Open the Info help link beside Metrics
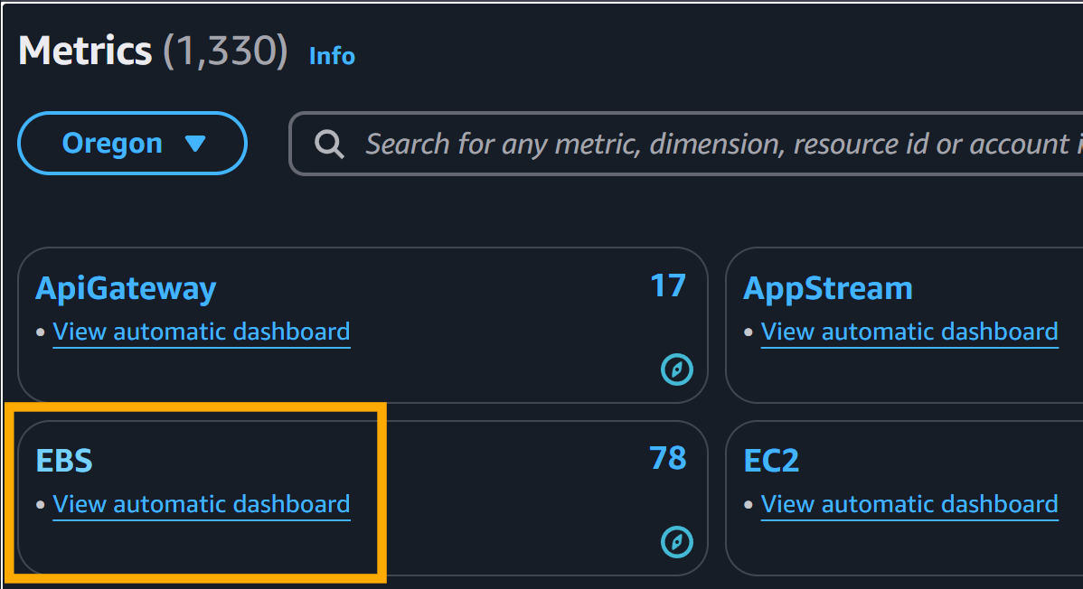This screenshot has height=589, width=1083. tap(331, 56)
